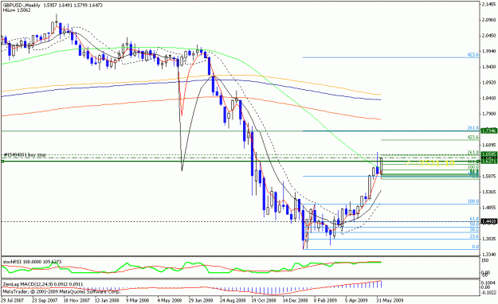Click the 1.8920 price axis label
Image resolution: width=498 pixels, height=304 pixels.
point(488,83)
